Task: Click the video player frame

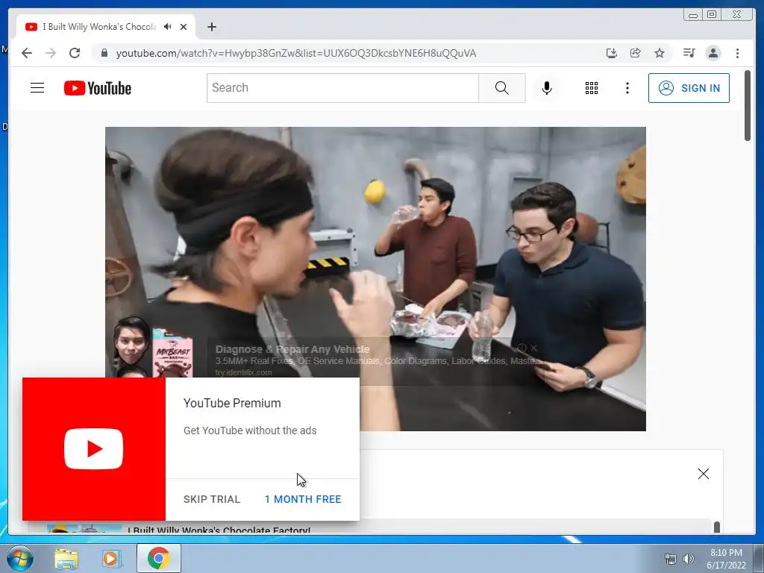Action: [375, 279]
